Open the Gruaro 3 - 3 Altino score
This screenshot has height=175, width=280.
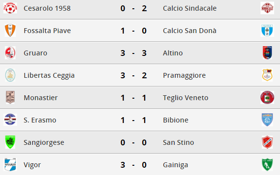(x=133, y=53)
